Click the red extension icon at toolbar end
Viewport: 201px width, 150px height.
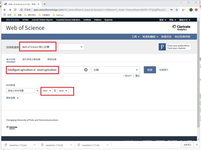(196, 10)
